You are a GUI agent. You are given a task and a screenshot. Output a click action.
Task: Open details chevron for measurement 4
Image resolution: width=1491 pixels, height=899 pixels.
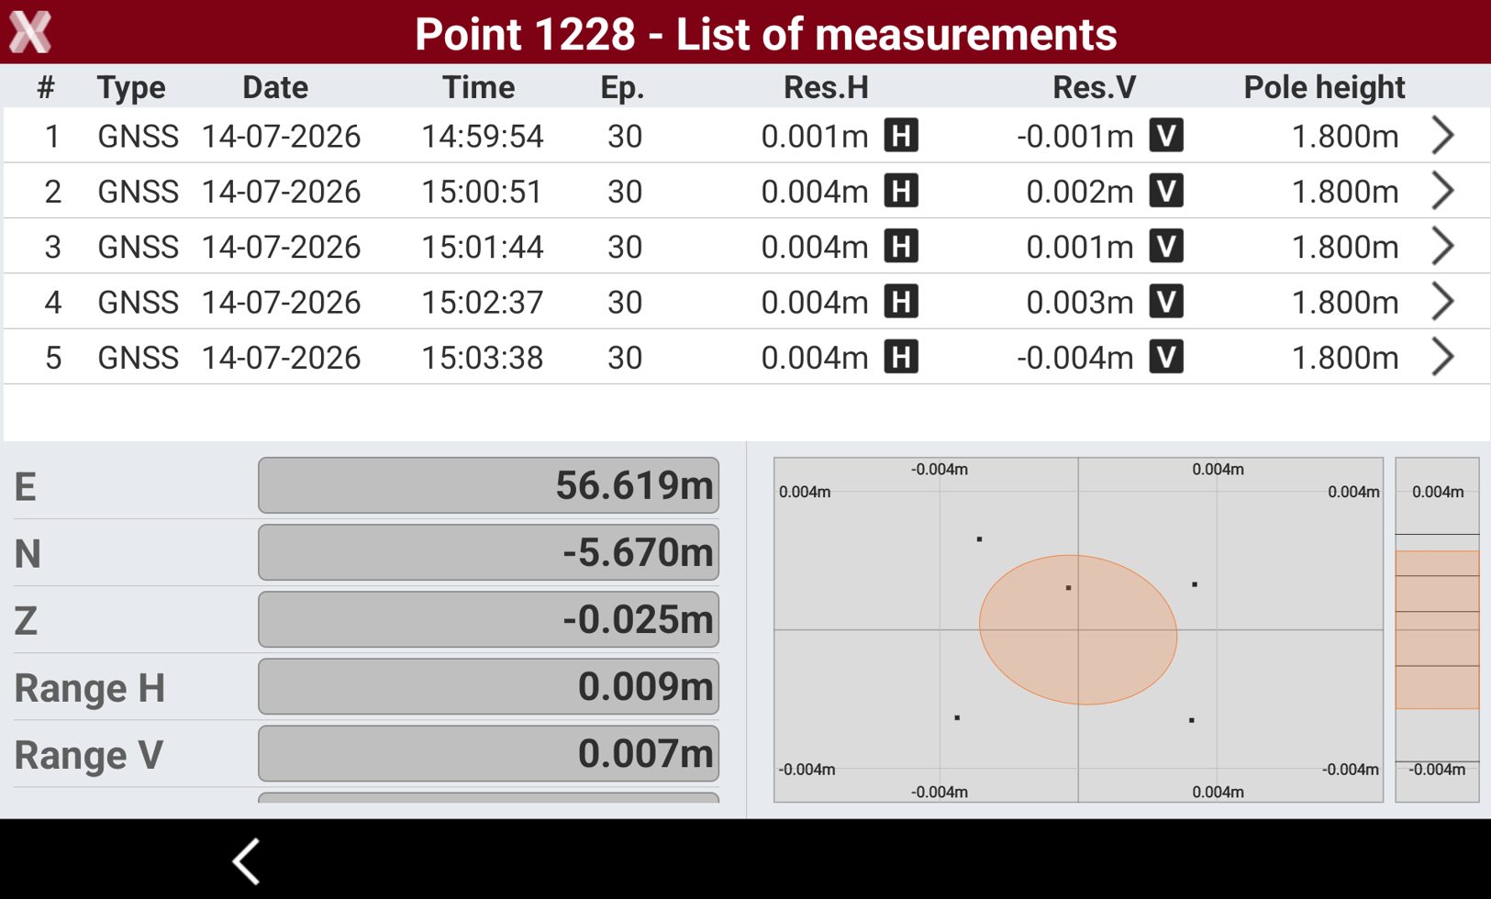coord(1442,302)
